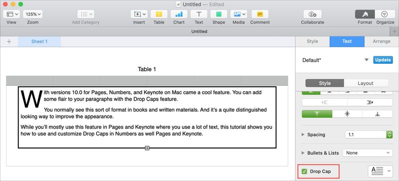The width and height of the screenshot is (399, 181).
Task: Switch to the Arrange tab in sidebar
Action: (x=382, y=41)
